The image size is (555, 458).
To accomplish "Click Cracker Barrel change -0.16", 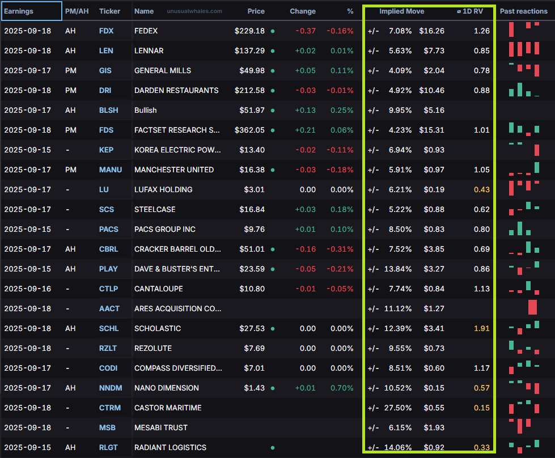I will [x=306, y=249].
